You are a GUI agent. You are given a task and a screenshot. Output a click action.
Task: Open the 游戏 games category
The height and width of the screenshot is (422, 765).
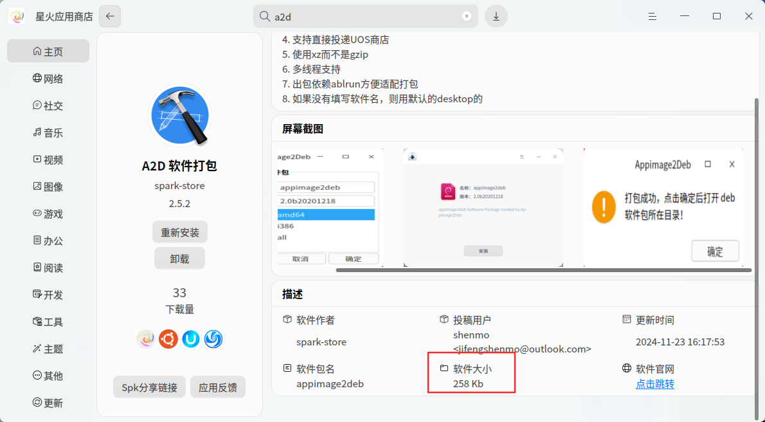point(48,214)
